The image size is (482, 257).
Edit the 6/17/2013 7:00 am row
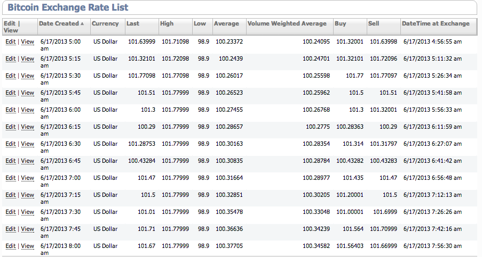tap(11, 178)
